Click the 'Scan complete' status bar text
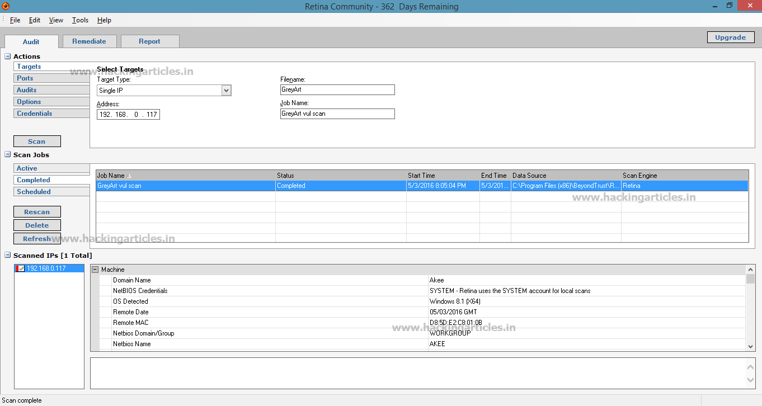Viewport: 762px width, 406px height. pyautogui.click(x=22, y=400)
